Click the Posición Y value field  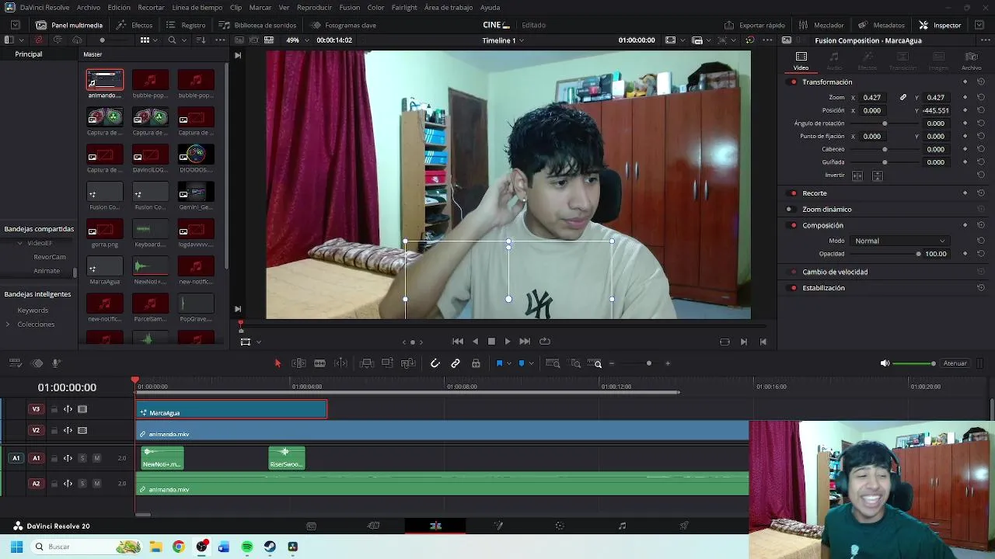coord(935,110)
